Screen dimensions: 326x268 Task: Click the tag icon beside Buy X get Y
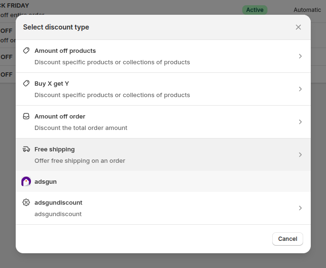26,83
